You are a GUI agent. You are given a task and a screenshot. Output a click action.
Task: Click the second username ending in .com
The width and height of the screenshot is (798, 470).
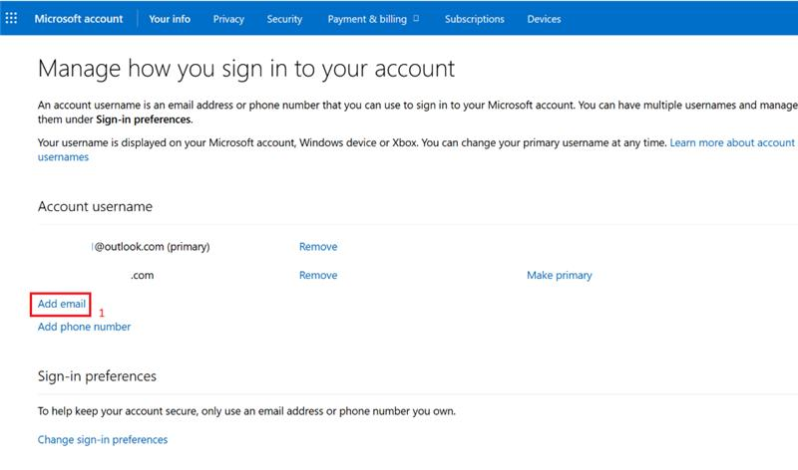pyautogui.click(x=142, y=276)
